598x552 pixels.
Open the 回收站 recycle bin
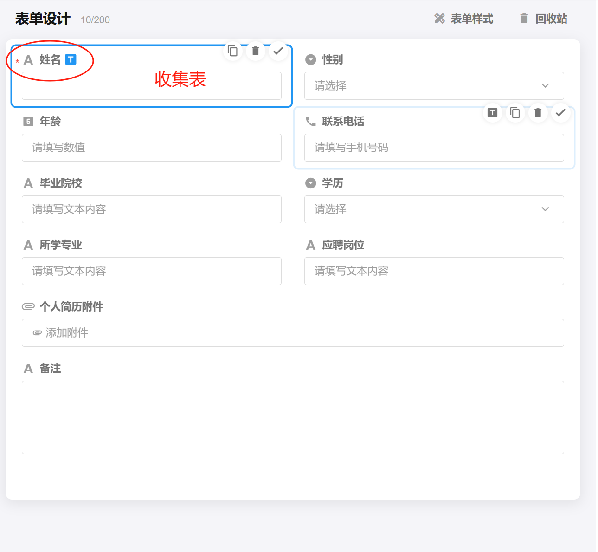click(543, 19)
